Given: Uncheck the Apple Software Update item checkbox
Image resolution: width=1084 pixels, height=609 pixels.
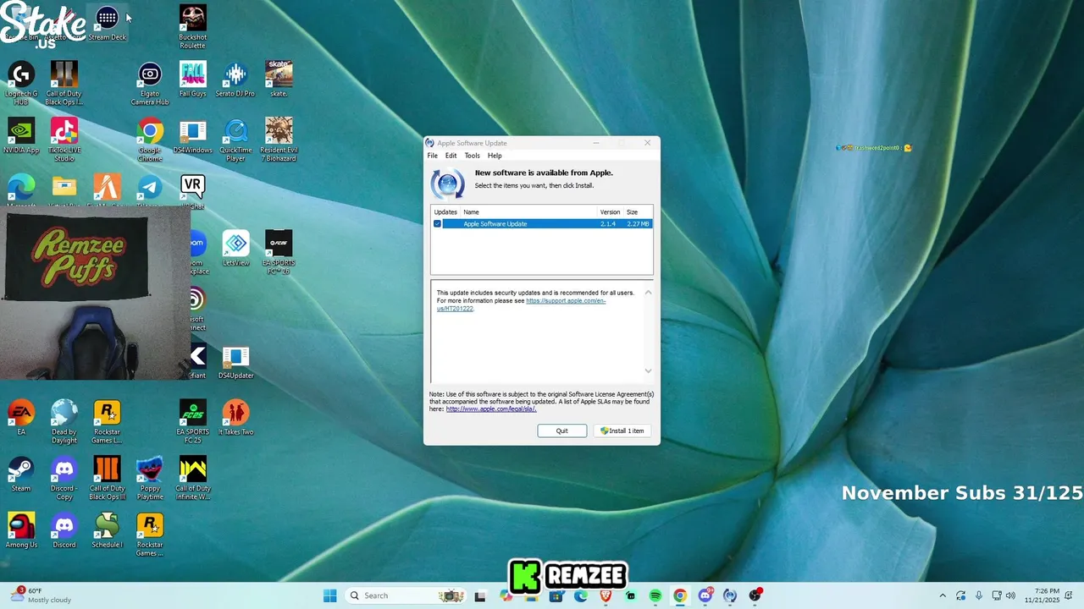Looking at the screenshot, I should pyautogui.click(x=437, y=224).
